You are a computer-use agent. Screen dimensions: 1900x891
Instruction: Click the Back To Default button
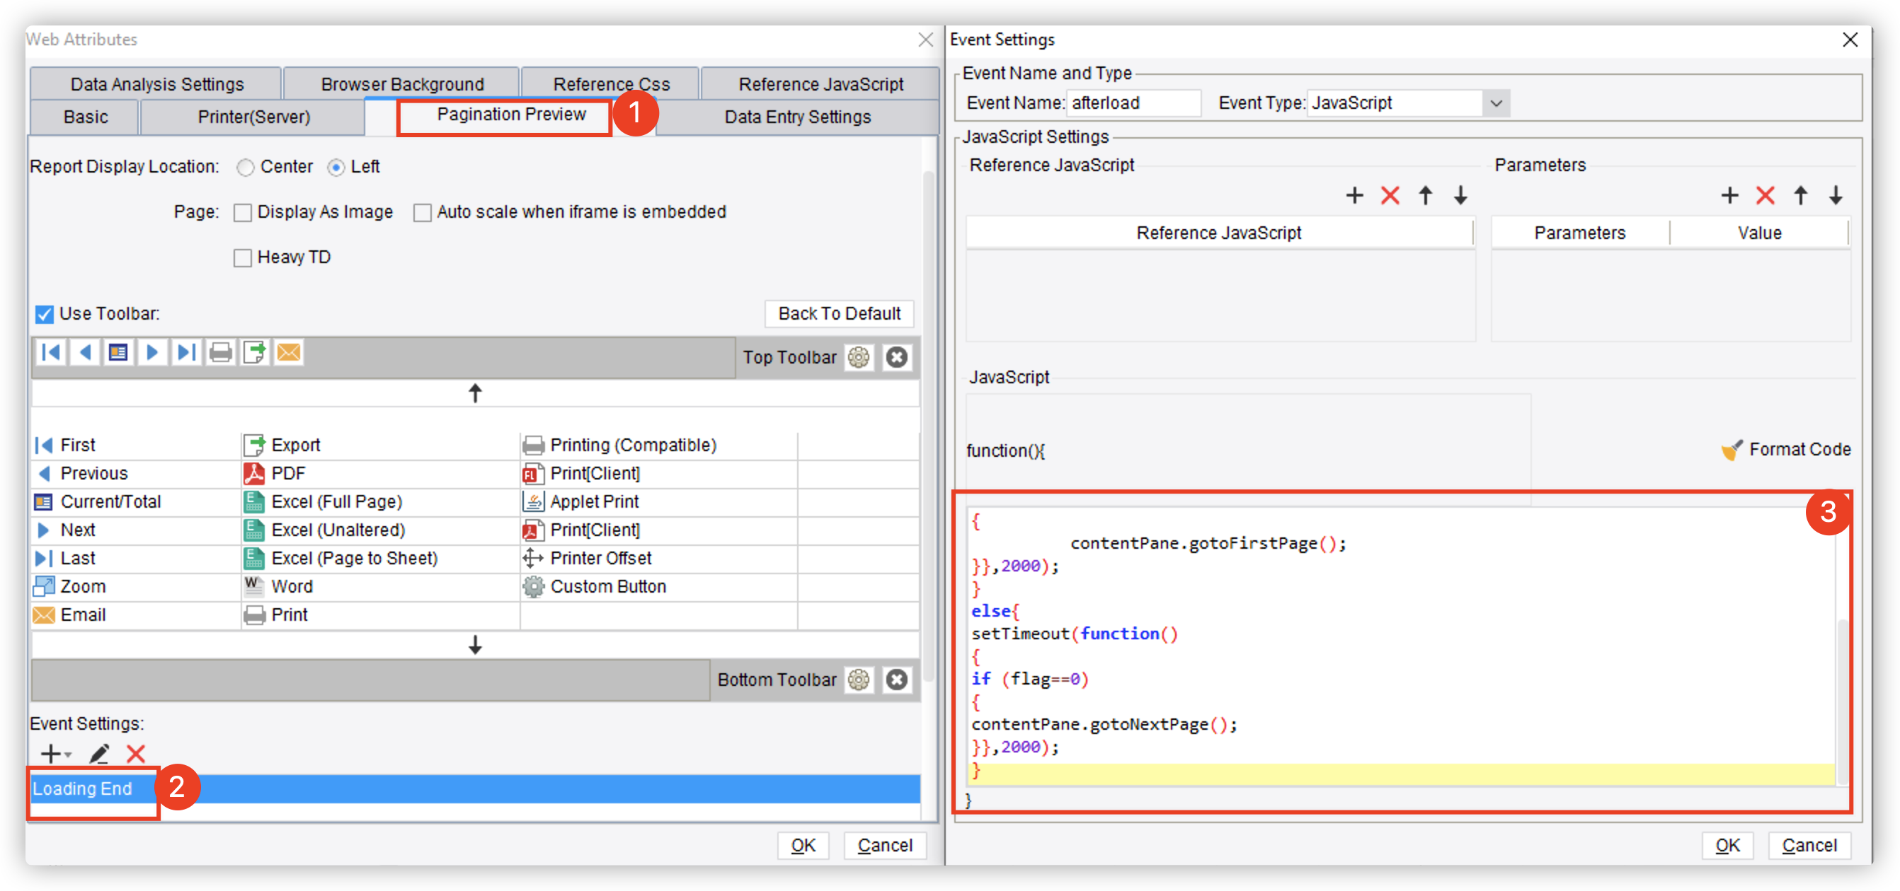pyautogui.click(x=839, y=313)
